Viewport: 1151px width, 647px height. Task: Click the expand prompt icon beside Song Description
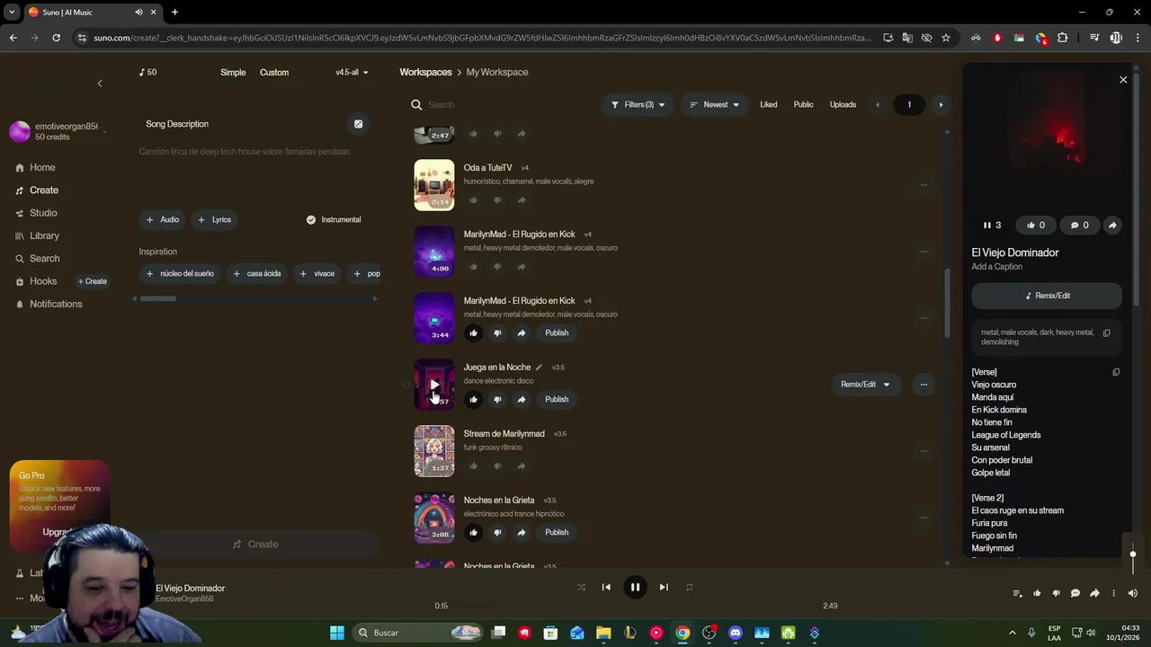358,124
